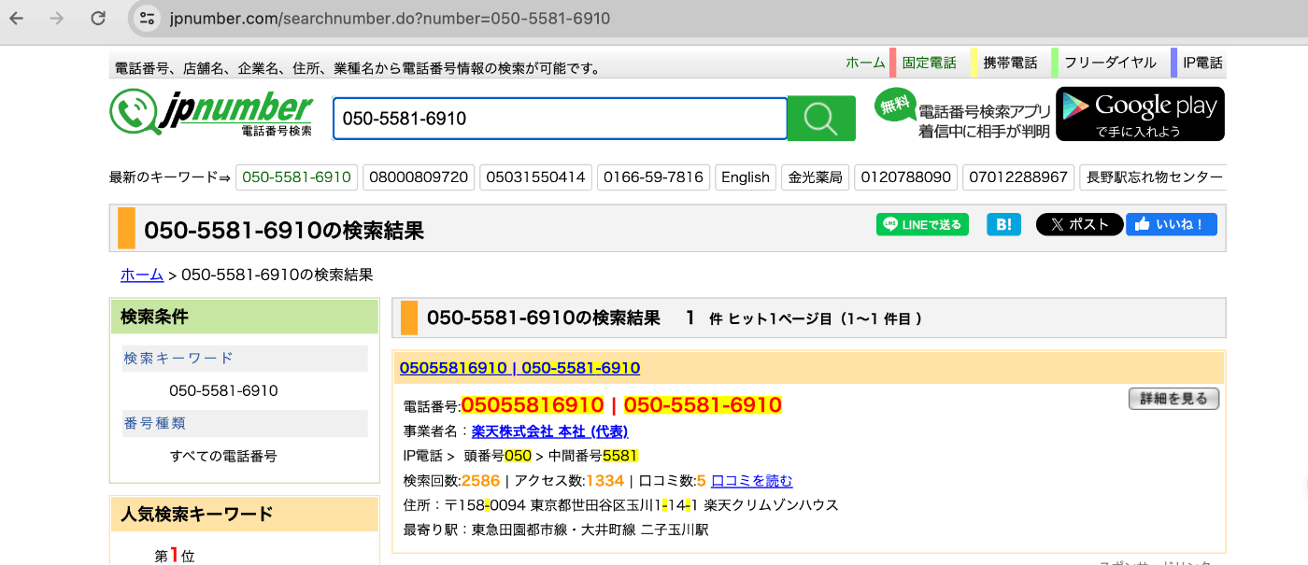This screenshot has width=1308, height=565.
Task: Click keyword 050-5581-6910 in latest keywords
Action: tap(296, 177)
